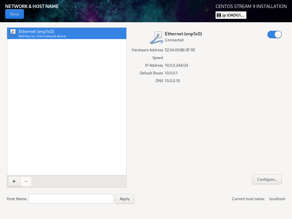Click the current host name localhost
The image size is (292, 219).
click(x=277, y=199)
